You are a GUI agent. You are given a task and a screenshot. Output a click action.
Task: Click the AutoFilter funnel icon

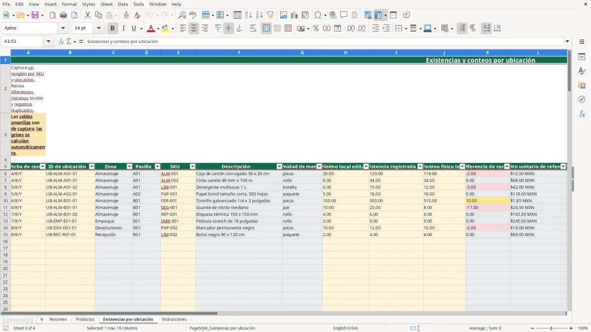[270, 15]
